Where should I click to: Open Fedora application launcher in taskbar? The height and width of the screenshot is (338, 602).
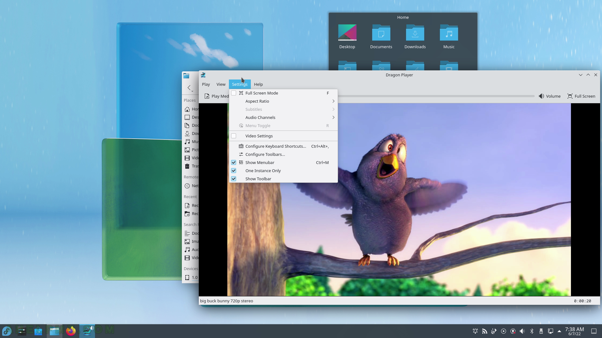tap(7, 331)
